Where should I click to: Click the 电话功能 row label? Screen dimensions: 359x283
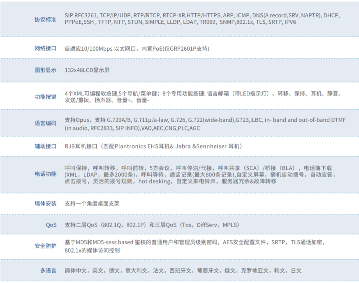tap(45, 174)
